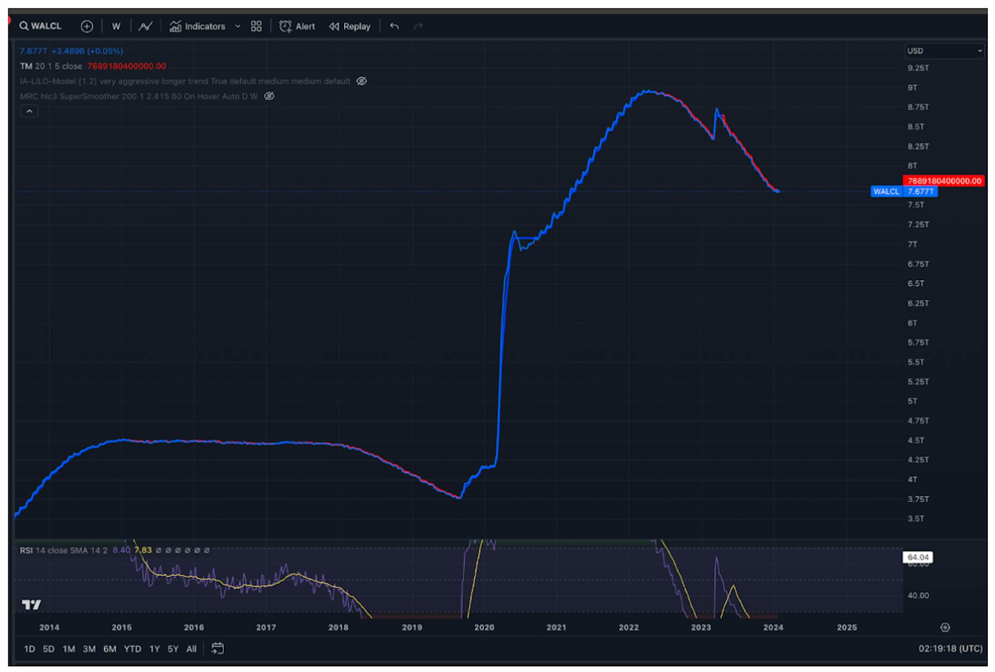
Task: Search symbol WALCL field
Action: click(40, 26)
